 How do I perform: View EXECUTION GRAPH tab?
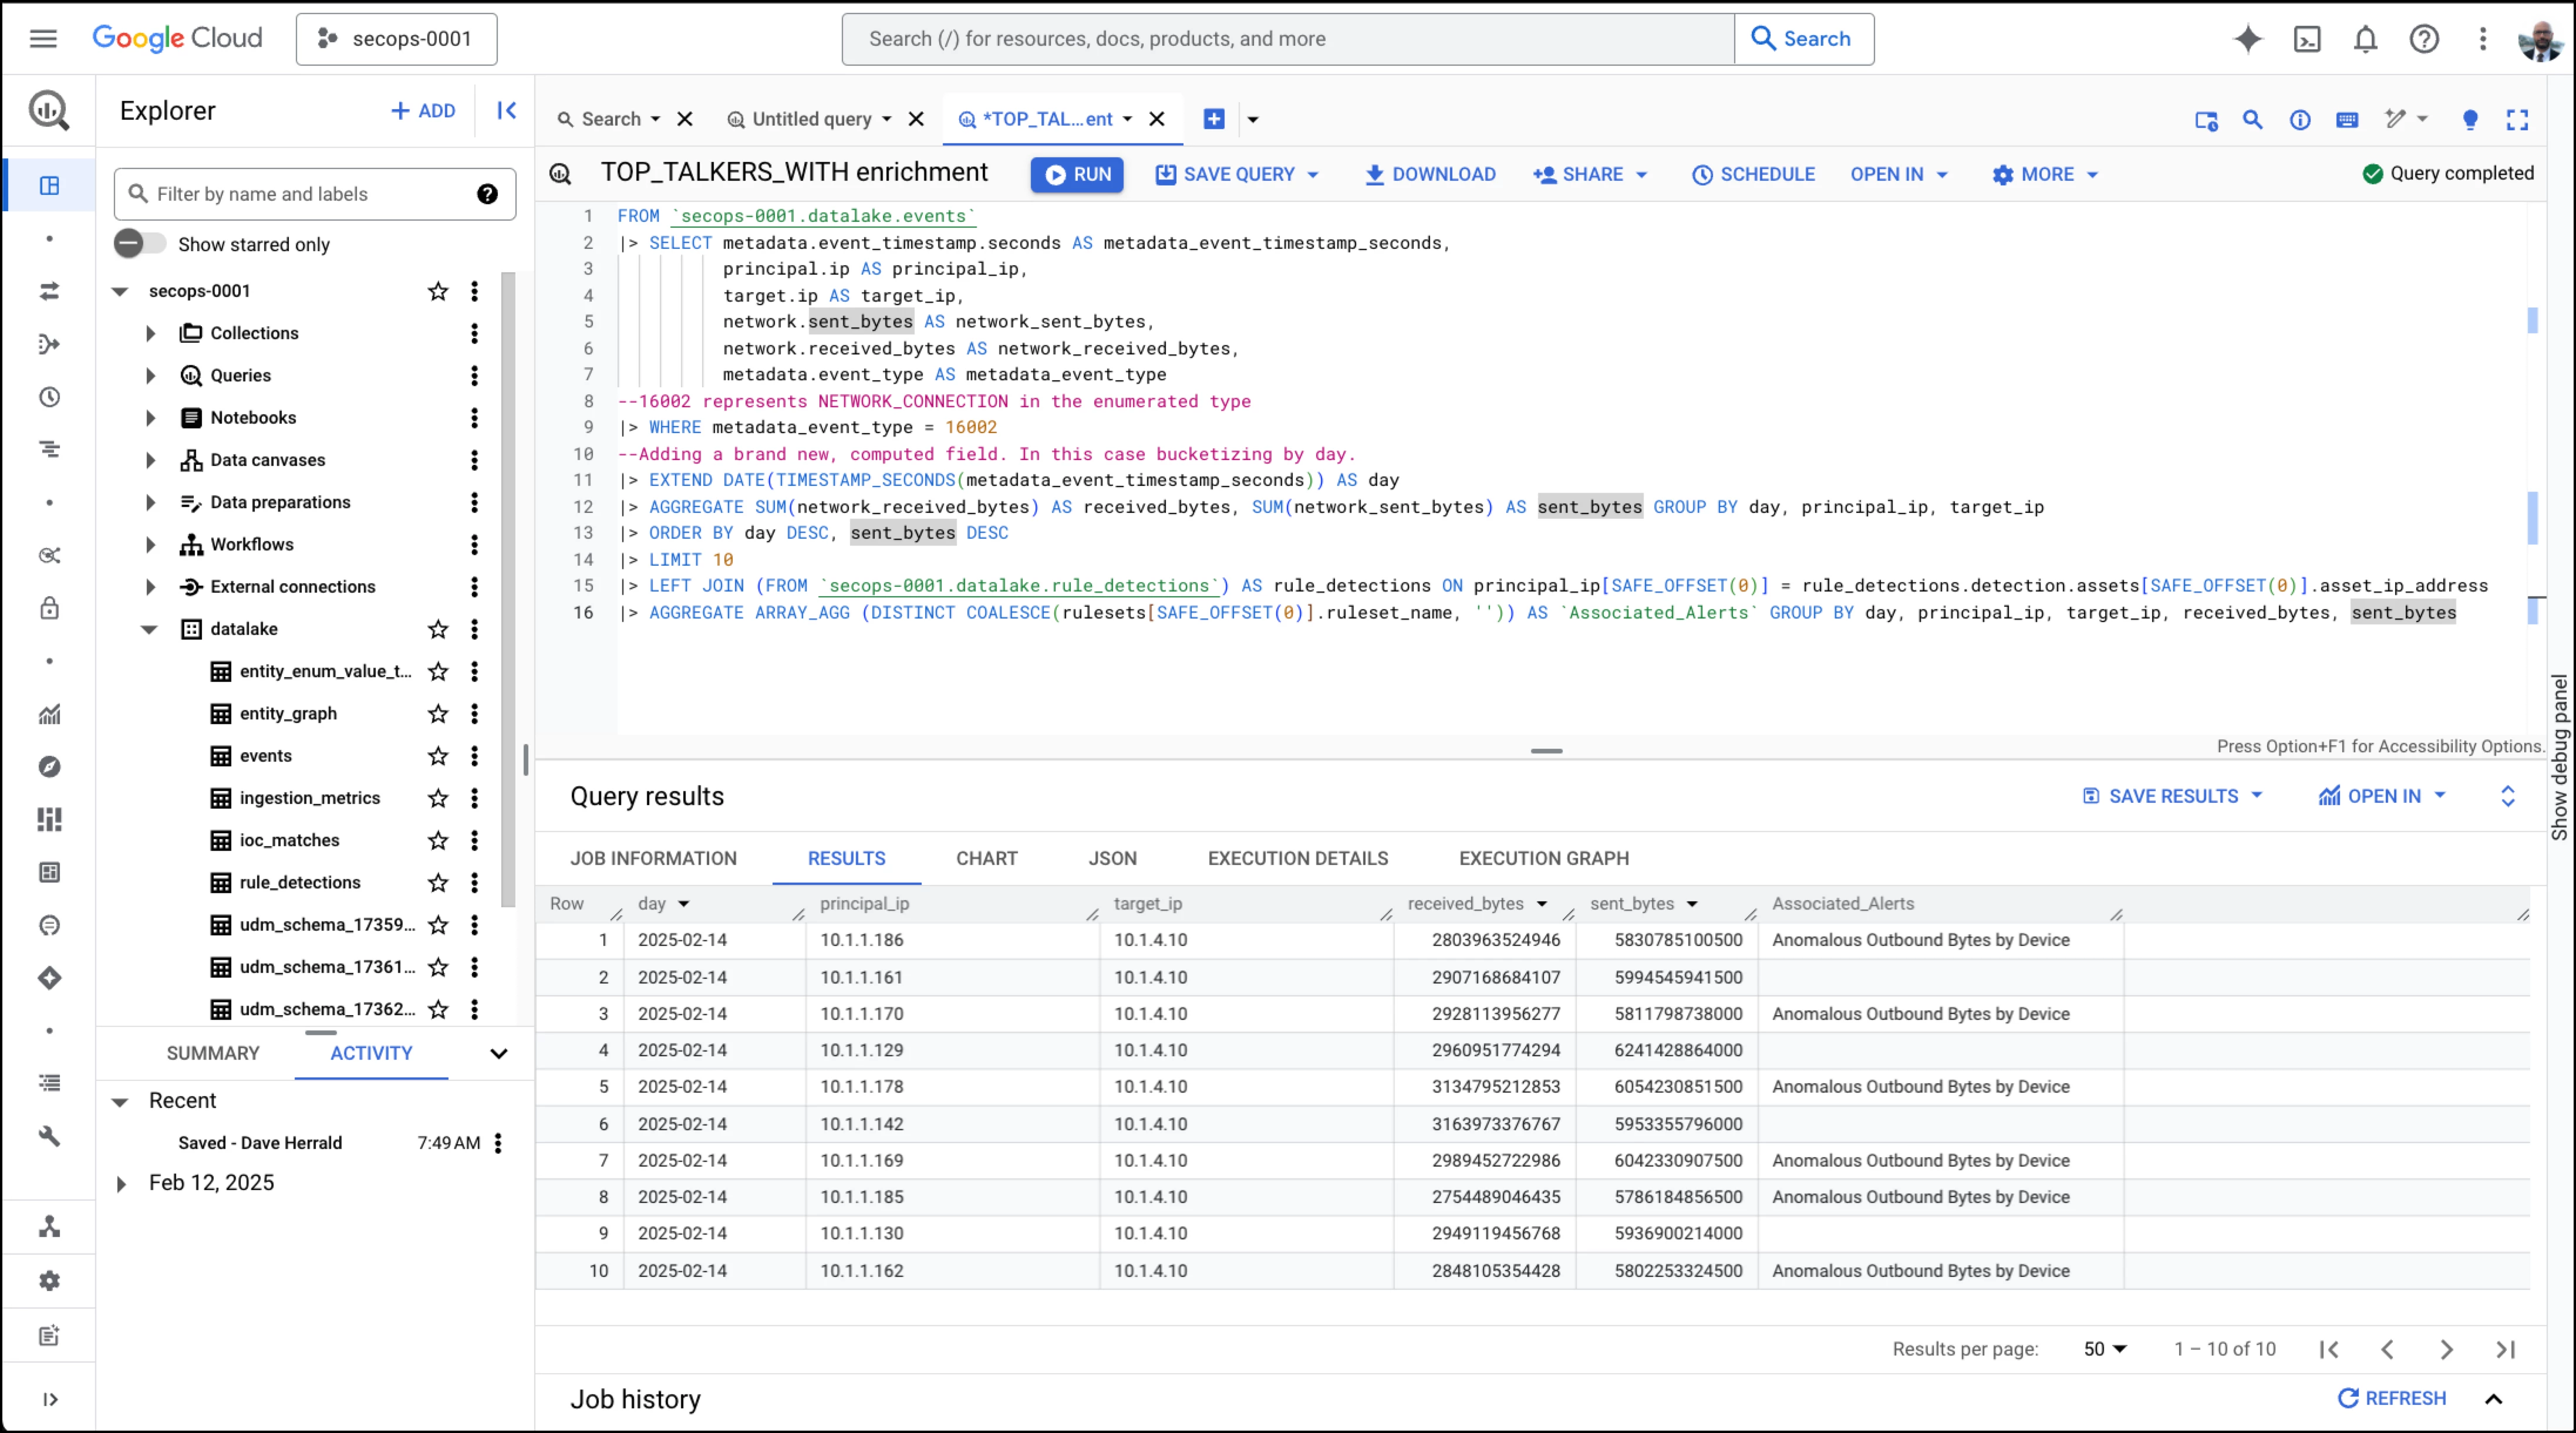click(x=1543, y=859)
